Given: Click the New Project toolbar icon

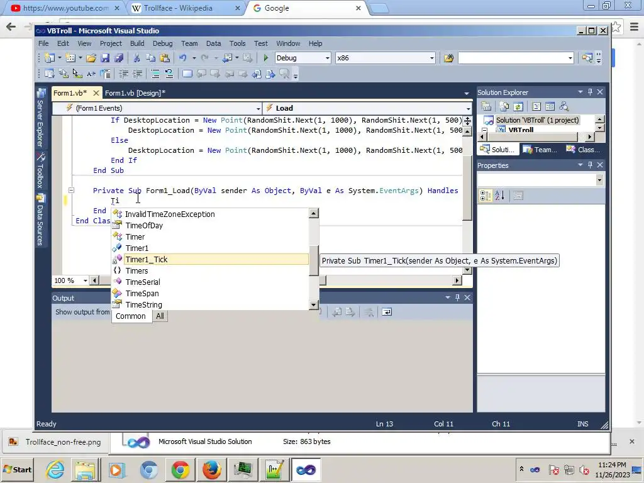Looking at the screenshot, I should tap(50, 58).
